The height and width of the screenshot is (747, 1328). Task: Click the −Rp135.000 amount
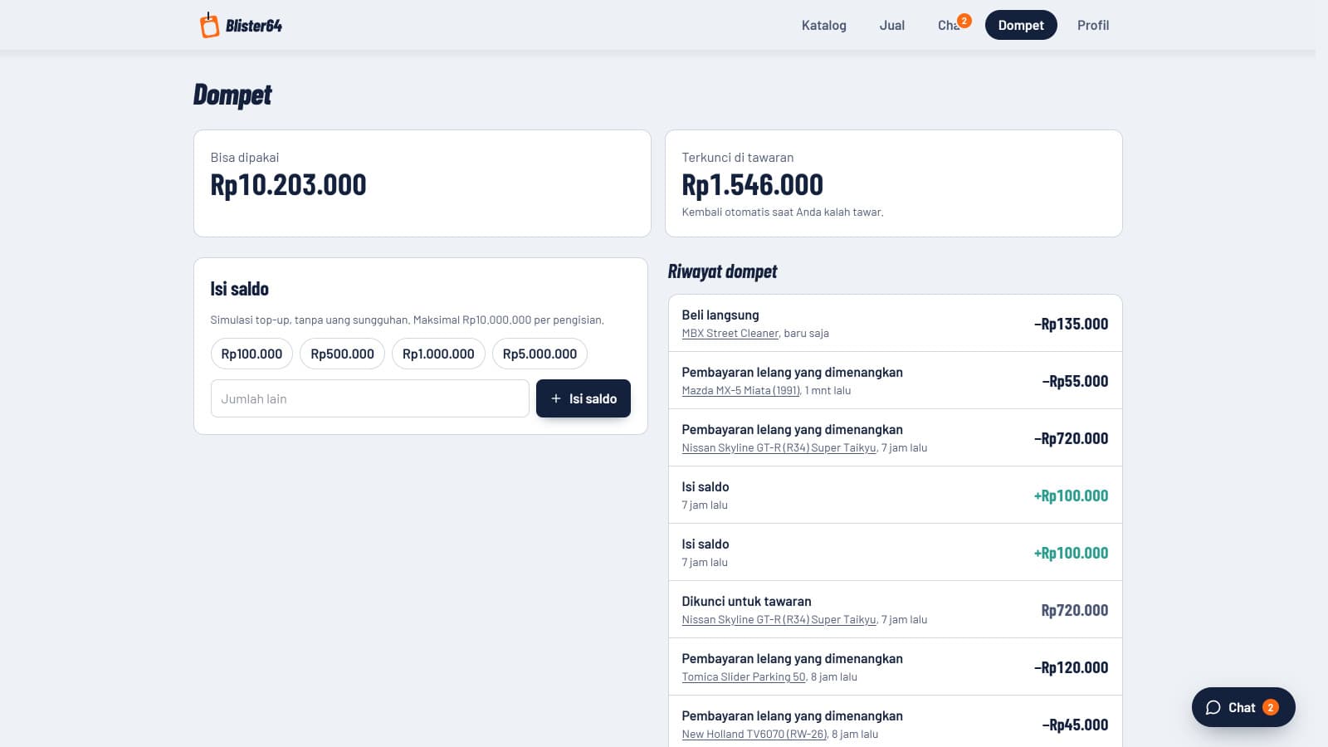pos(1071,325)
